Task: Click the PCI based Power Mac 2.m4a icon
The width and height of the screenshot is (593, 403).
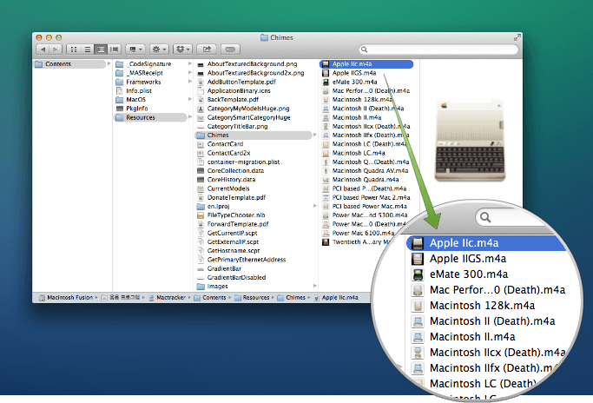Action: coord(326,197)
